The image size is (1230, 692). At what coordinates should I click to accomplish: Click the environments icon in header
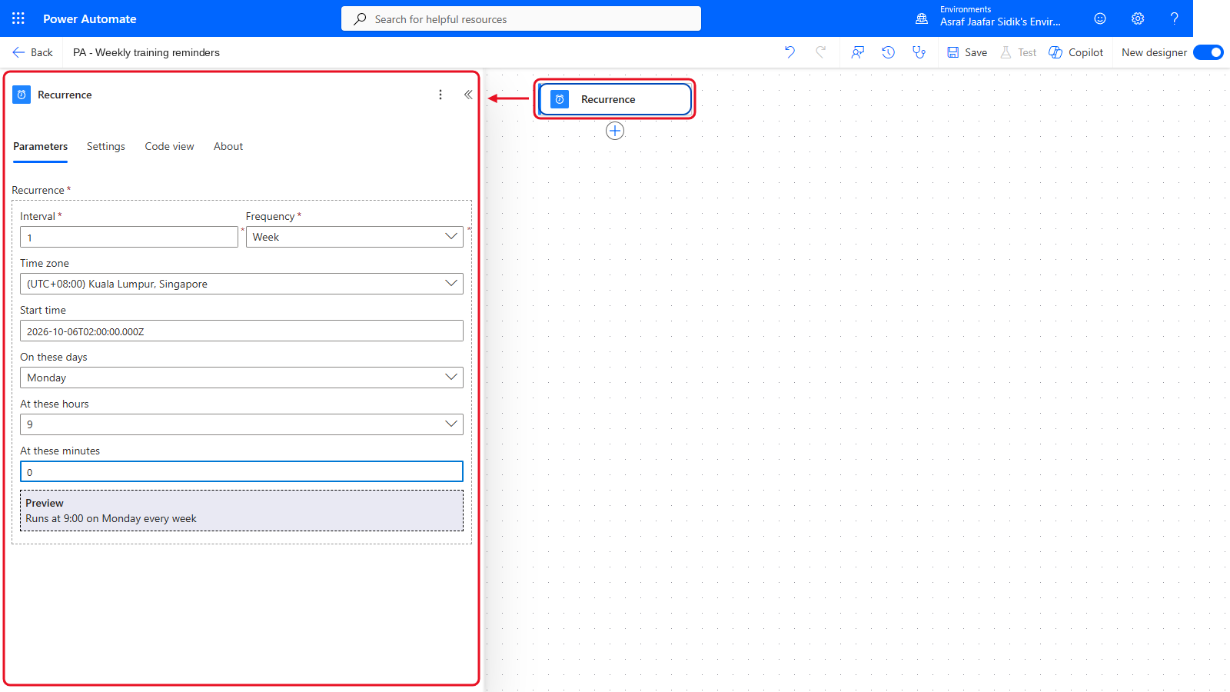coord(922,18)
